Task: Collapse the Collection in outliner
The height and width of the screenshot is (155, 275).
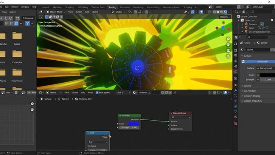Action: point(238,20)
